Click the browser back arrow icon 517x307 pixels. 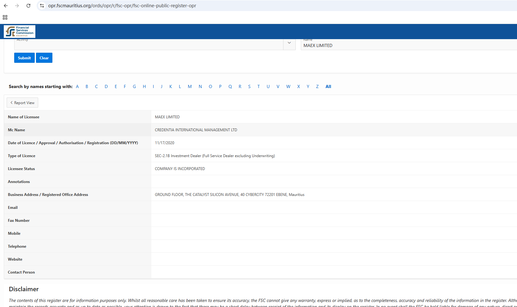tap(6, 6)
